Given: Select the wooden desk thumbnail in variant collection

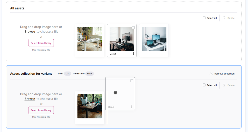Looking at the screenshot, I should (x=90, y=106).
